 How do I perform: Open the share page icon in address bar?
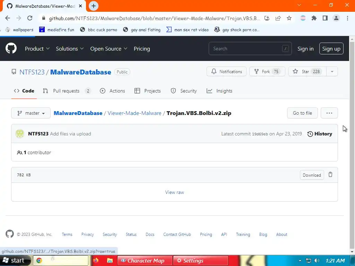click(278, 18)
